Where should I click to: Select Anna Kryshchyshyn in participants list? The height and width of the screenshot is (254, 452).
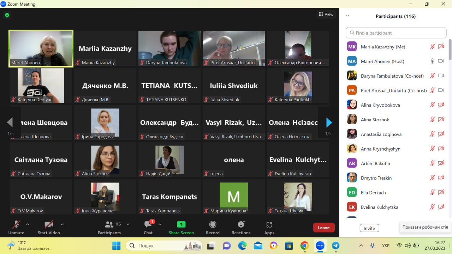point(396,149)
